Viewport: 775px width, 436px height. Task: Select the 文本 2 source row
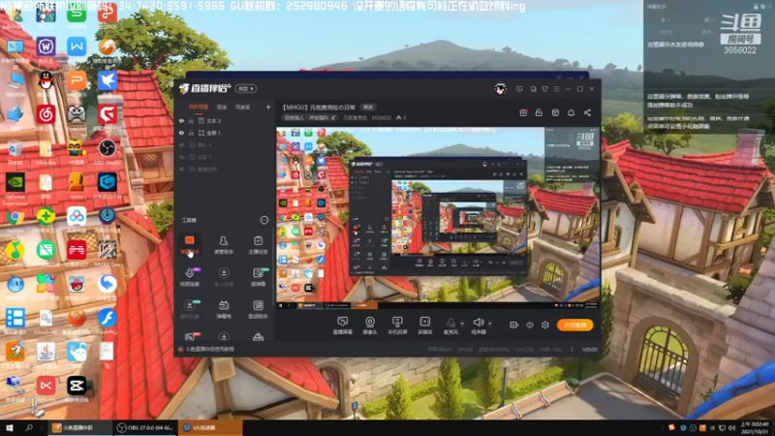[x=225, y=120]
